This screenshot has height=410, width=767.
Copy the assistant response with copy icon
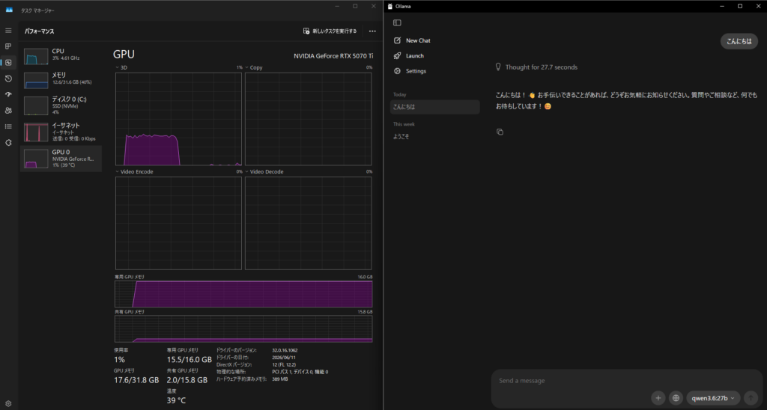[x=500, y=132]
